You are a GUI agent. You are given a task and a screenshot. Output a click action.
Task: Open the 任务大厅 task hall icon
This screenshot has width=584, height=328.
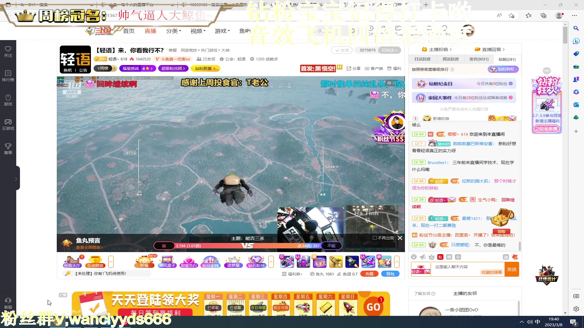pyautogui.click(x=72, y=261)
